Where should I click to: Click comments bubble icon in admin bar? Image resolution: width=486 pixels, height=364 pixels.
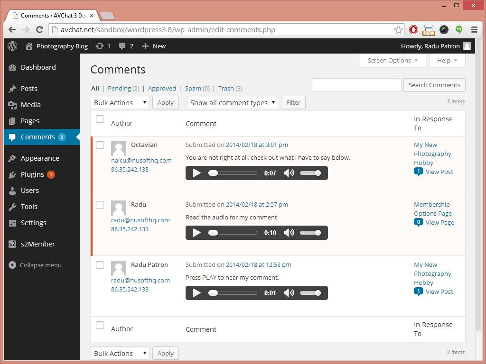click(122, 46)
